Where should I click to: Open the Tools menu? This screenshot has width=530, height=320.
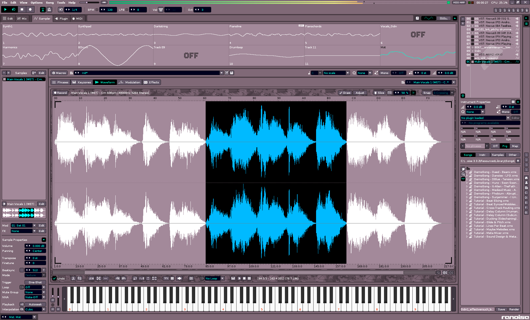[61, 2]
